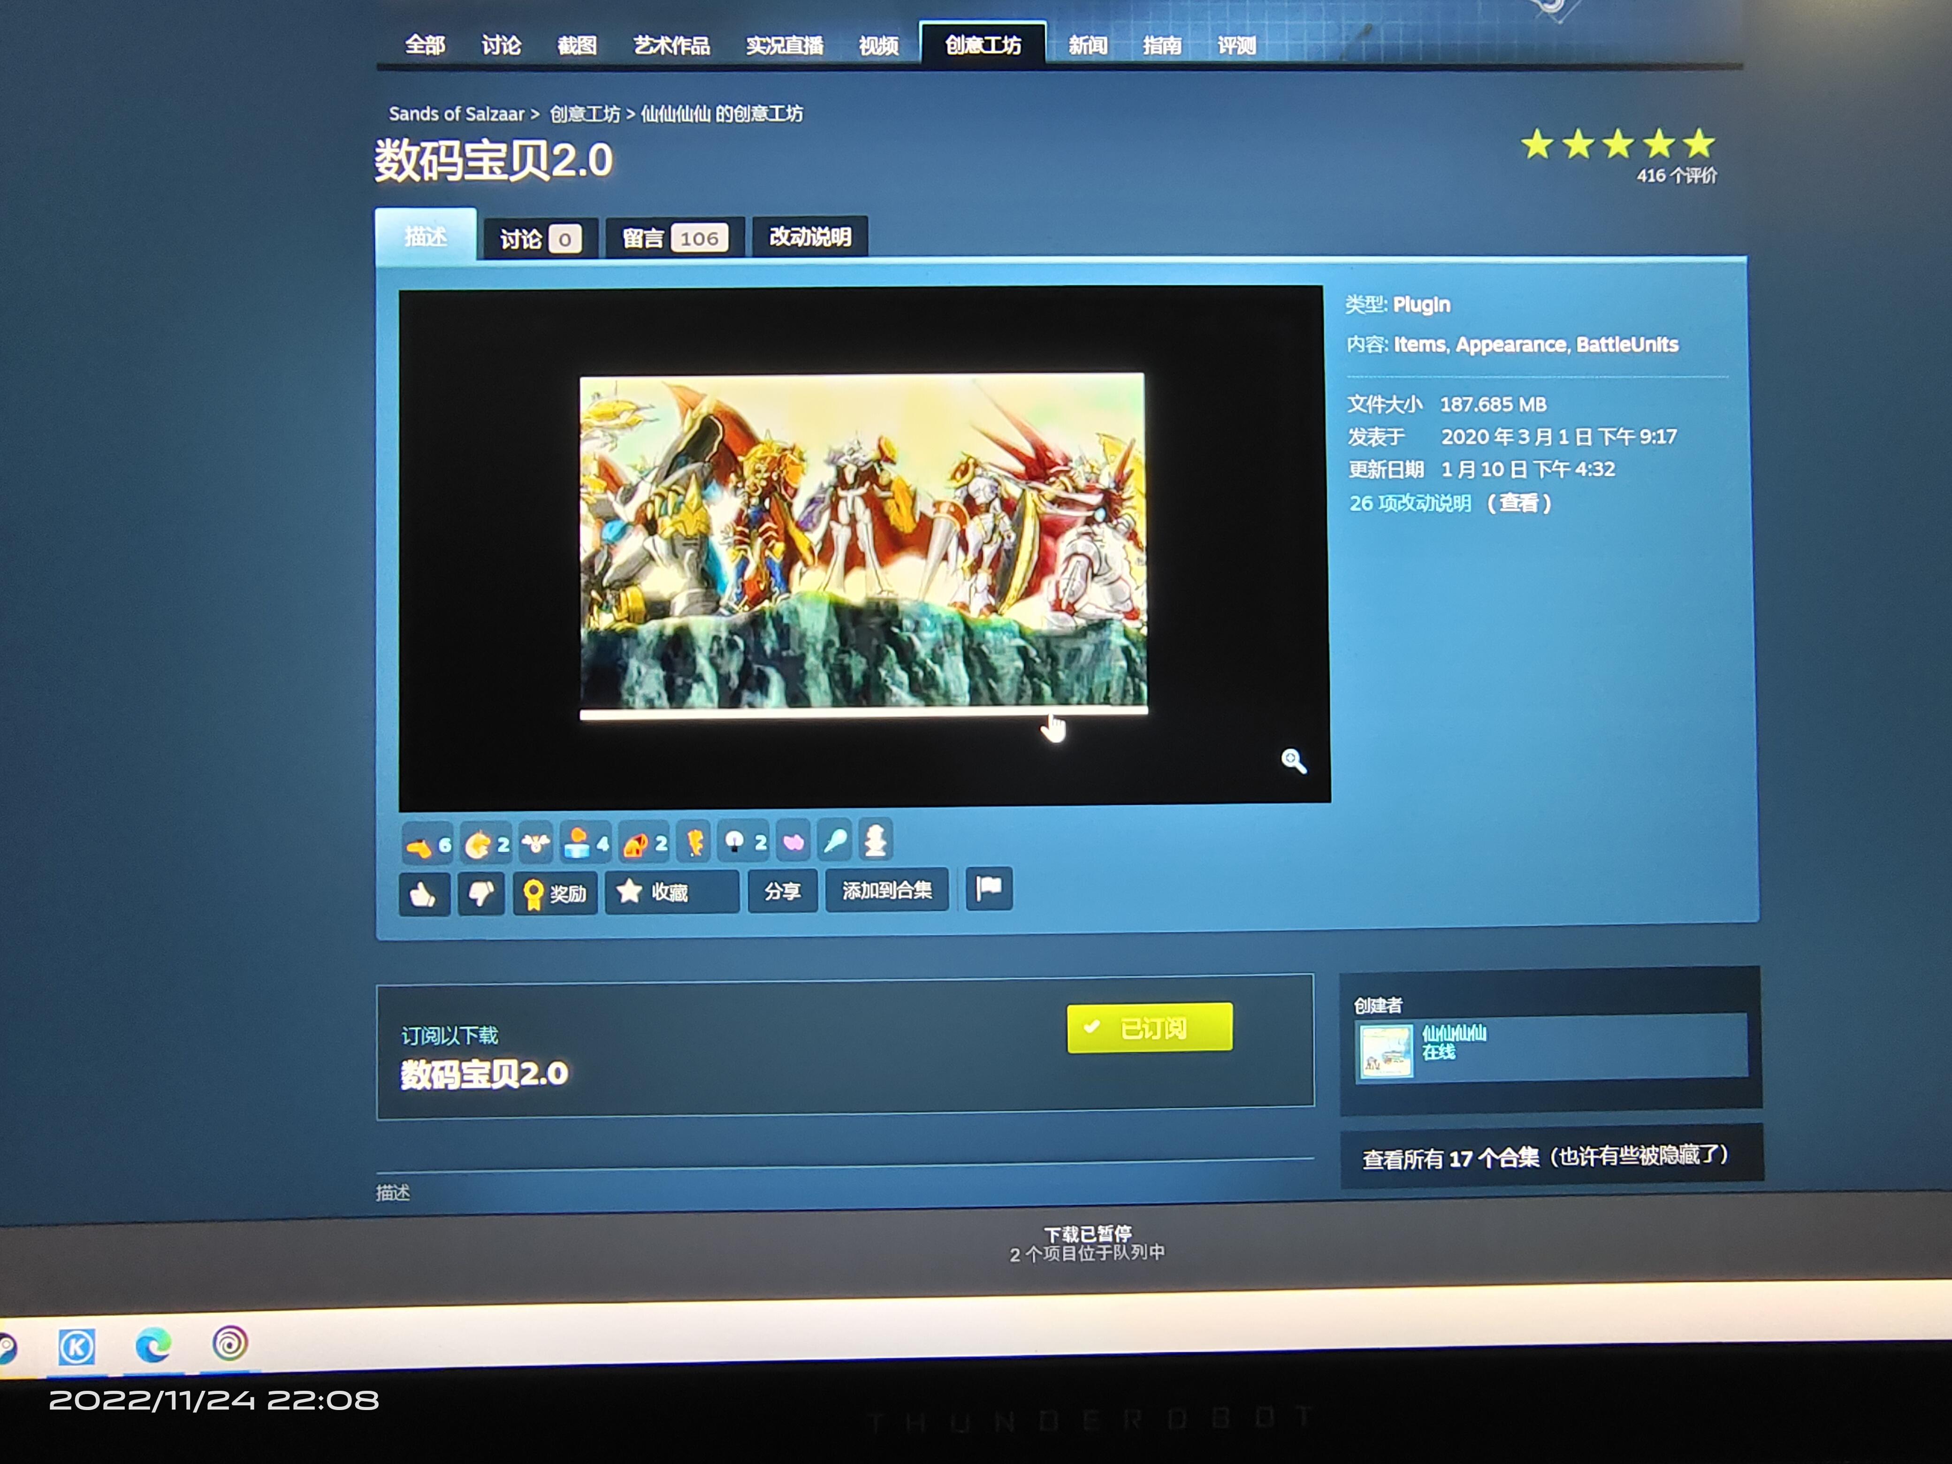
Task: Open 26 项改动说明 change notes link
Action: click(1409, 503)
